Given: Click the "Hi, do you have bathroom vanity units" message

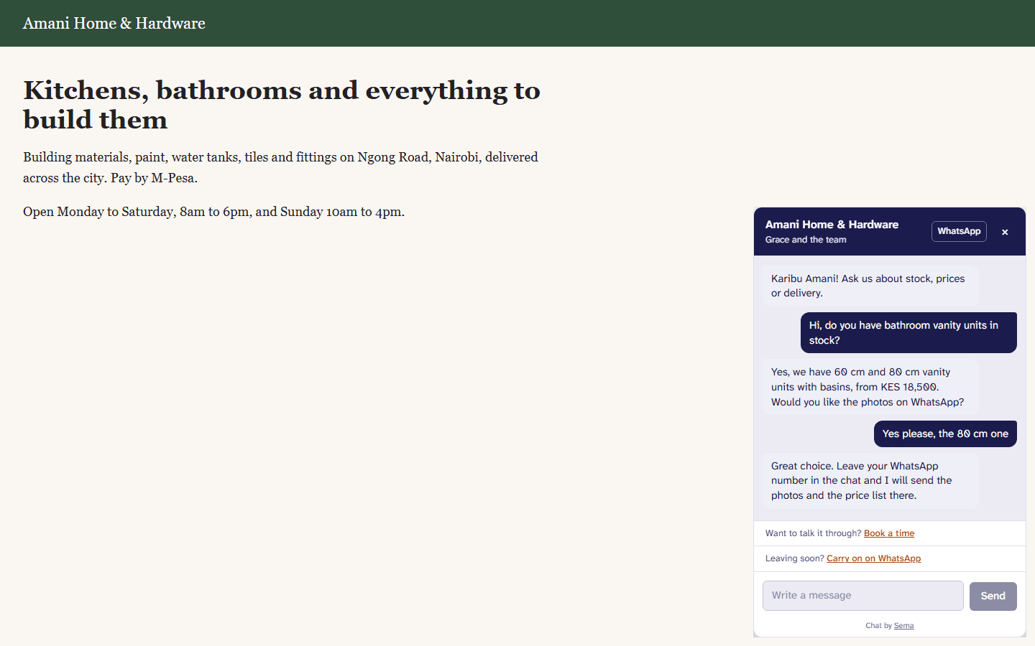Looking at the screenshot, I should point(908,332).
